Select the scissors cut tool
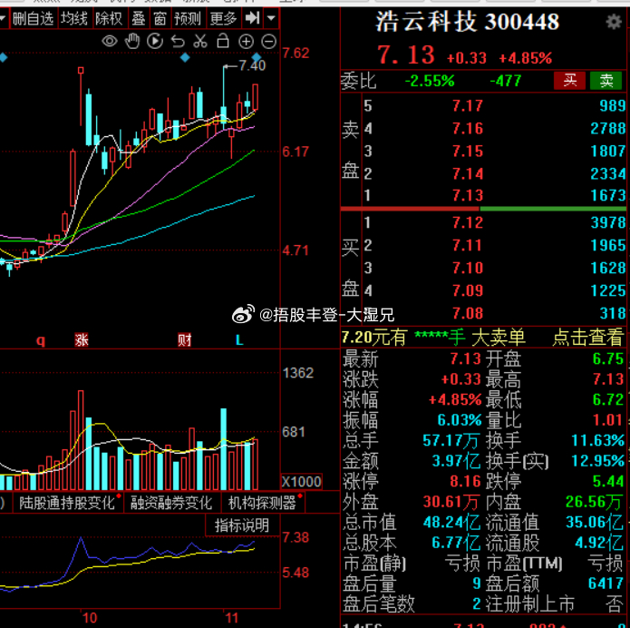 coord(200,41)
